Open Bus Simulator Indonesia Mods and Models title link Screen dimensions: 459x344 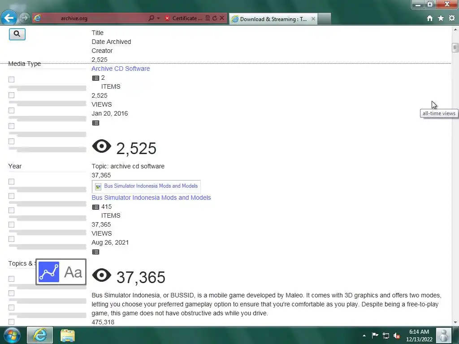click(x=151, y=198)
